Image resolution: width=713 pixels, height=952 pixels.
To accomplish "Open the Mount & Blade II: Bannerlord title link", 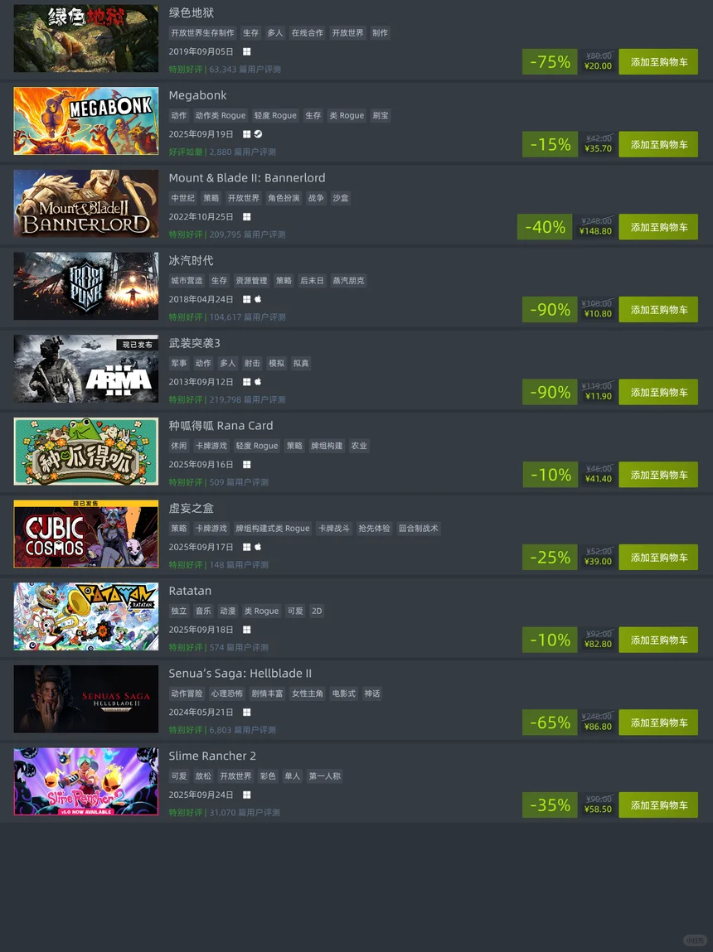I will pyautogui.click(x=247, y=178).
